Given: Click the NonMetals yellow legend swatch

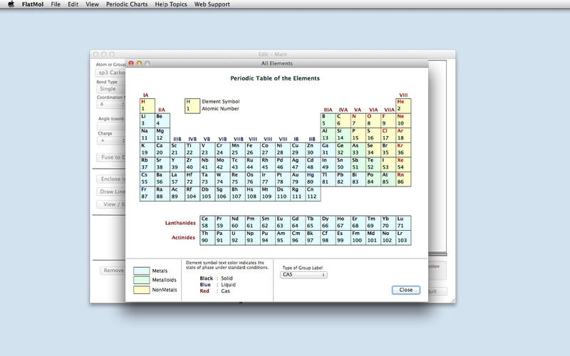Looking at the screenshot, I should [141, 290].
